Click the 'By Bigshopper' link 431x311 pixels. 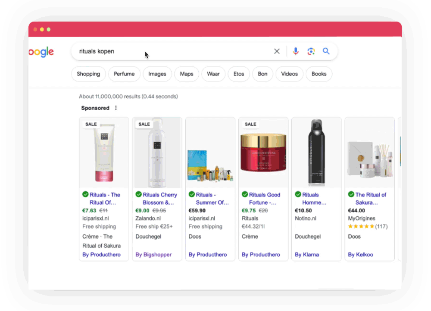(x=153, y=255)
